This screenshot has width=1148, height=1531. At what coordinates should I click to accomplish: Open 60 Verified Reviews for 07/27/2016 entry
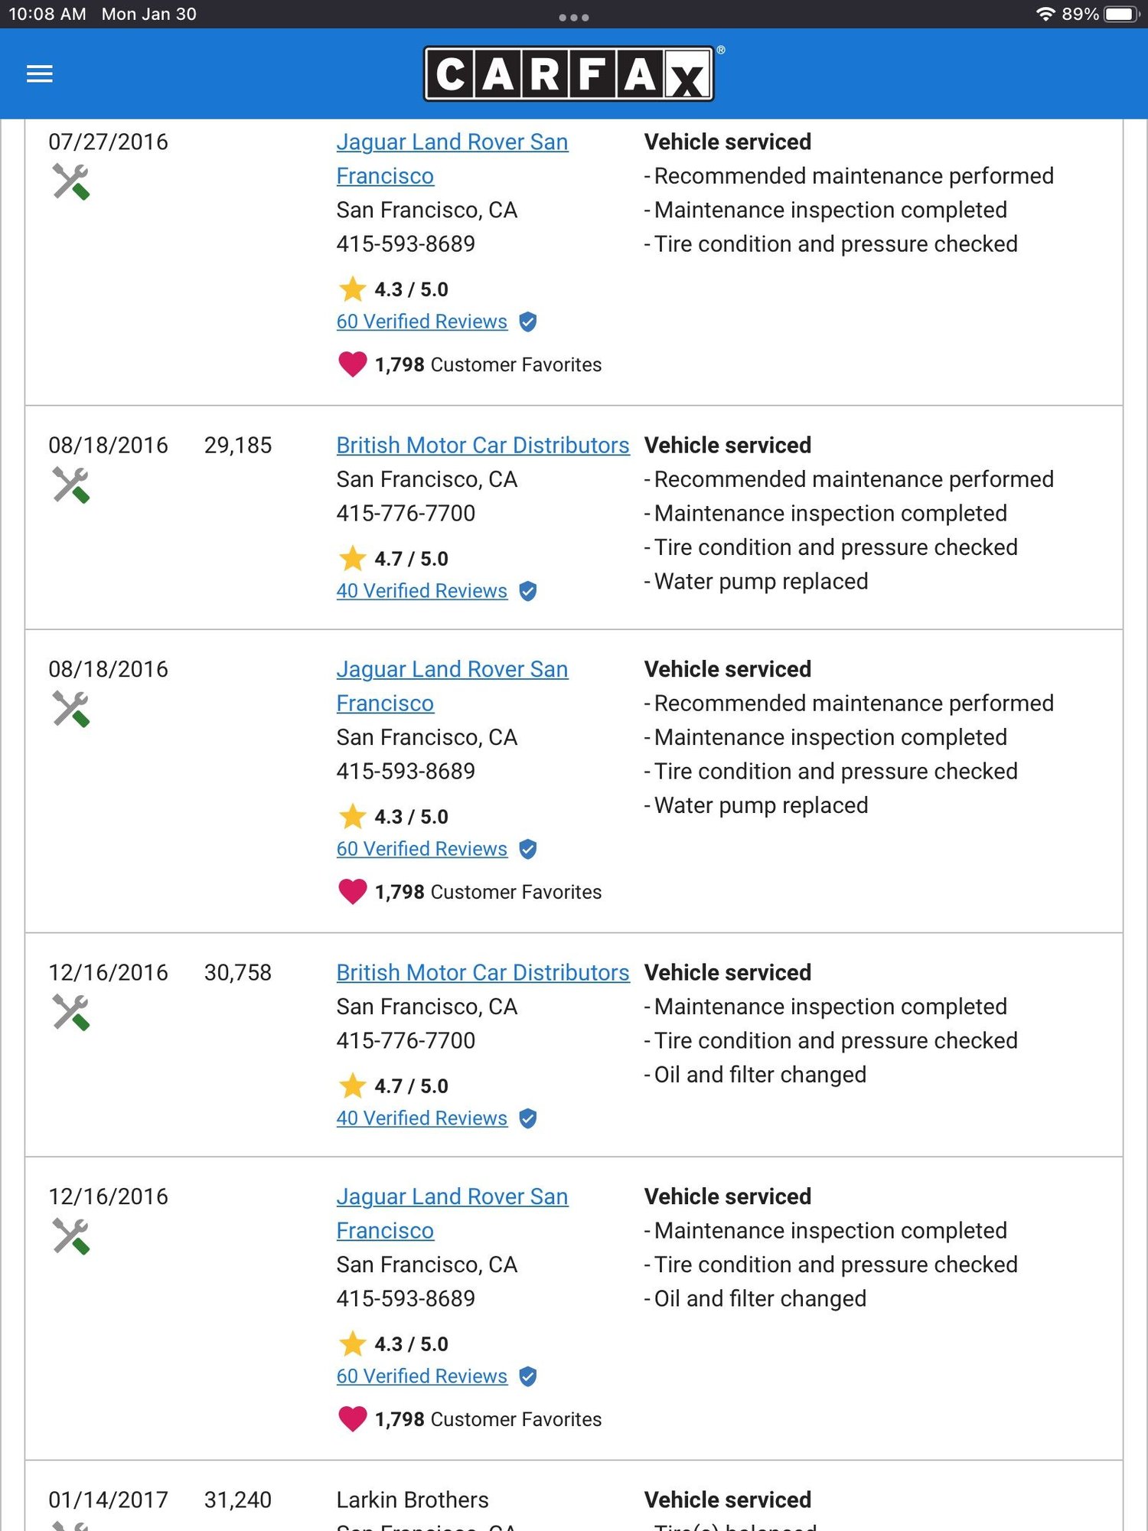[x=422, y=322]
